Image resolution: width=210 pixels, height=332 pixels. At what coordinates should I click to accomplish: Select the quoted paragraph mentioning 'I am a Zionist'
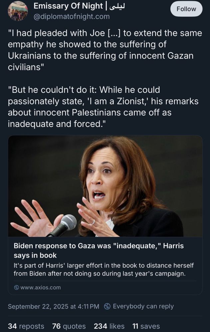[103, 107]
